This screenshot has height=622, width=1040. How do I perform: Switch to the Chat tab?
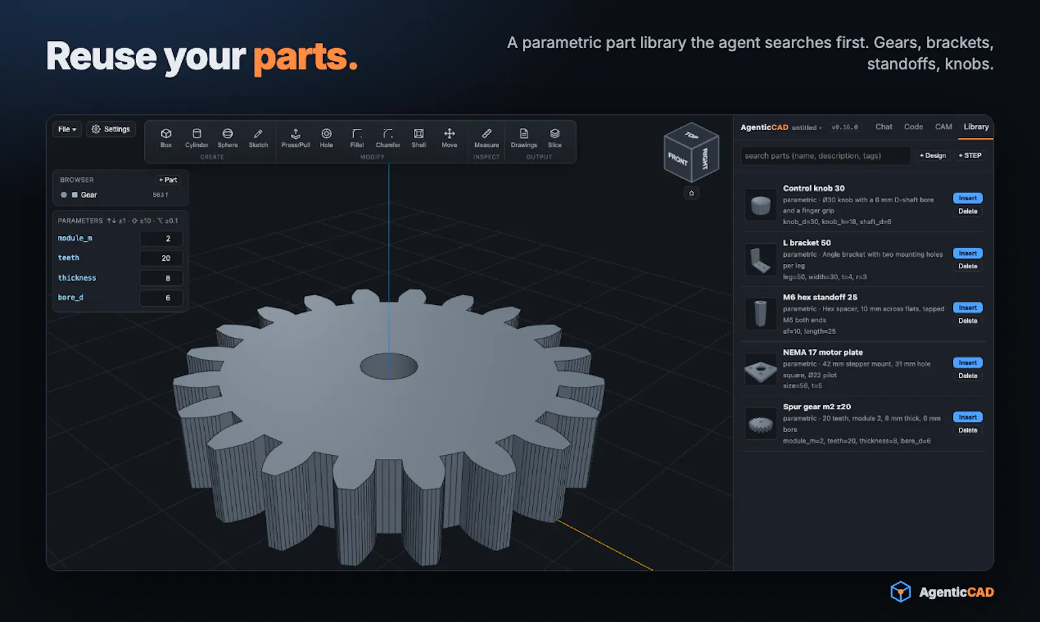coord(883,127)
